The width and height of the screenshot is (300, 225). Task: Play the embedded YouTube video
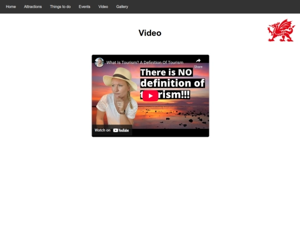(151, 96)
